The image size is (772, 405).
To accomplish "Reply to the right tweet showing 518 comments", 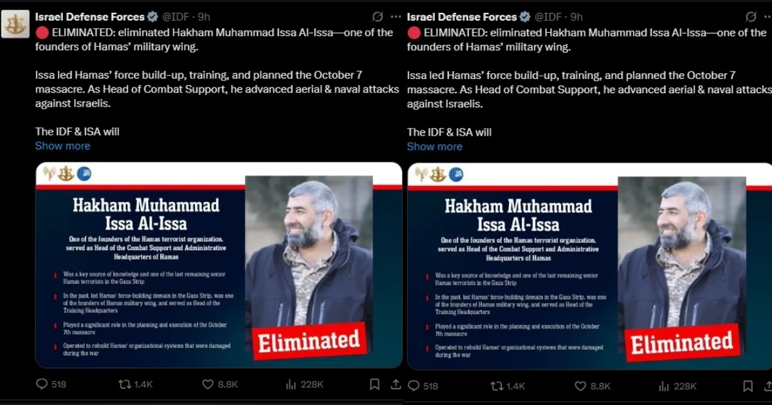I will tap(414, 386).
